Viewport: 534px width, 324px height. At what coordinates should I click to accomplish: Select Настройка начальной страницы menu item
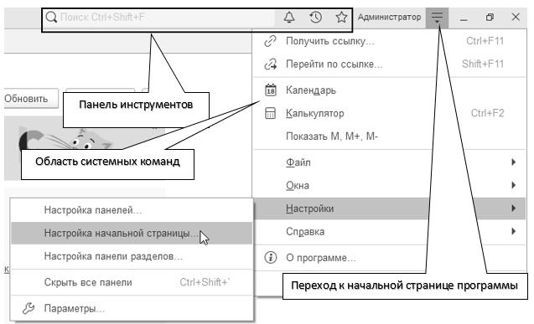point(132,234)
